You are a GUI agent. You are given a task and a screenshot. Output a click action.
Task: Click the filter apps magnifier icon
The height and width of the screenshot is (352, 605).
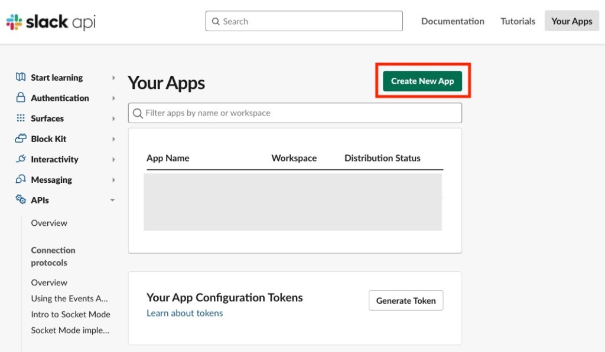138,113
